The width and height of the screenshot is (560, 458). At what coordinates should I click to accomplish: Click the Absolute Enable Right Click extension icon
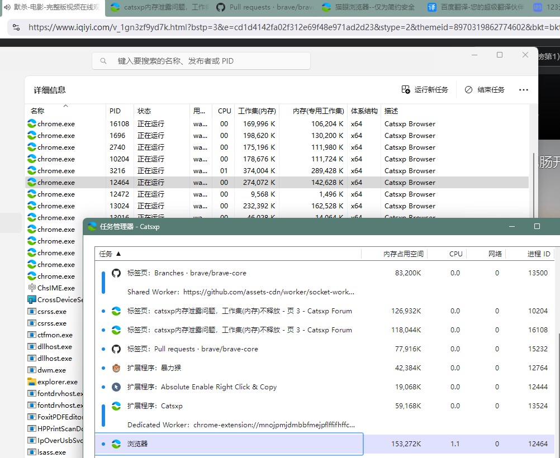116,387
